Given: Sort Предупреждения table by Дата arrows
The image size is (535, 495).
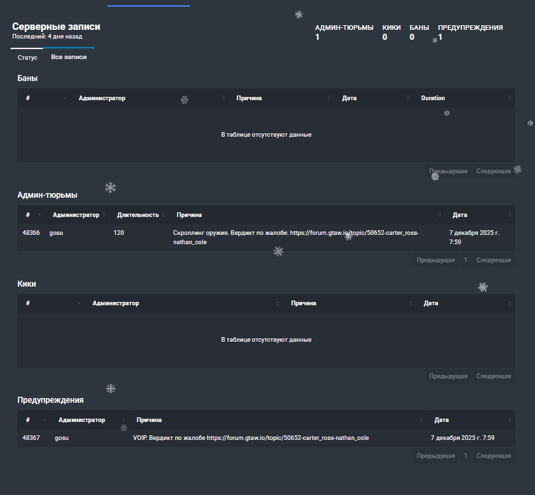Looking at the screenshot, I should pyautogui.click(x=510, y=420).
